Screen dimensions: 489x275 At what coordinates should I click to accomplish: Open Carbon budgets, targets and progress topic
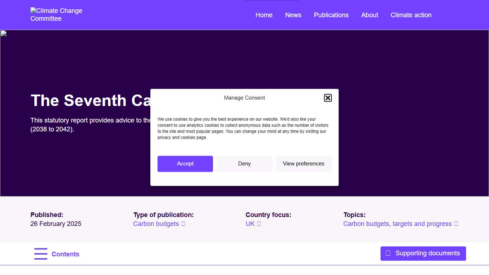click(x=397, y=224)
